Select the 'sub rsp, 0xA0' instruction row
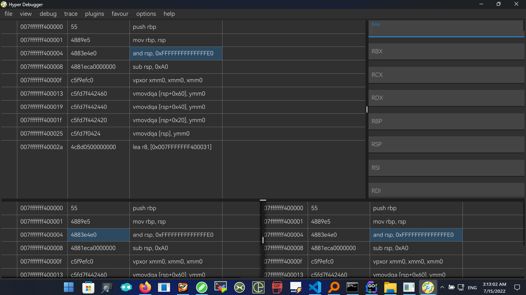The width and height of the screenshot is (526, 295). (x=176, y=66)
